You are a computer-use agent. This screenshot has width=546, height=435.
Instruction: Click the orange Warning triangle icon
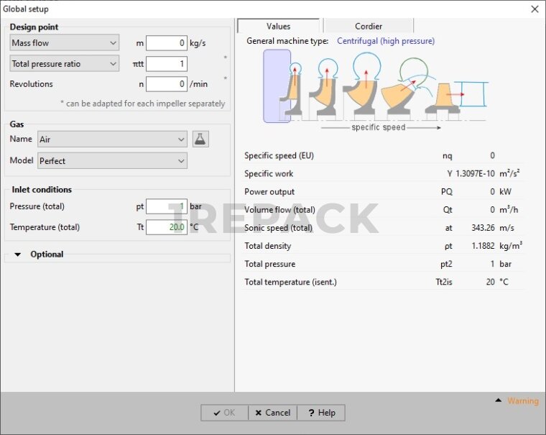(x=498, y=400)
